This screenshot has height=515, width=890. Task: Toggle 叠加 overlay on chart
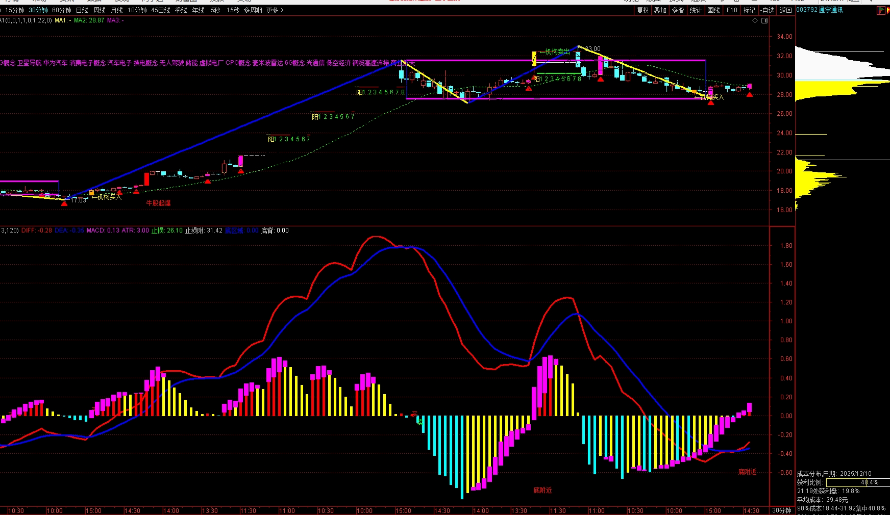coord(660,10)
